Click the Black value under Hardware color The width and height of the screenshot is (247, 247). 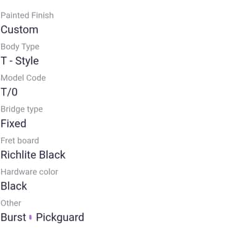(14, 186)
